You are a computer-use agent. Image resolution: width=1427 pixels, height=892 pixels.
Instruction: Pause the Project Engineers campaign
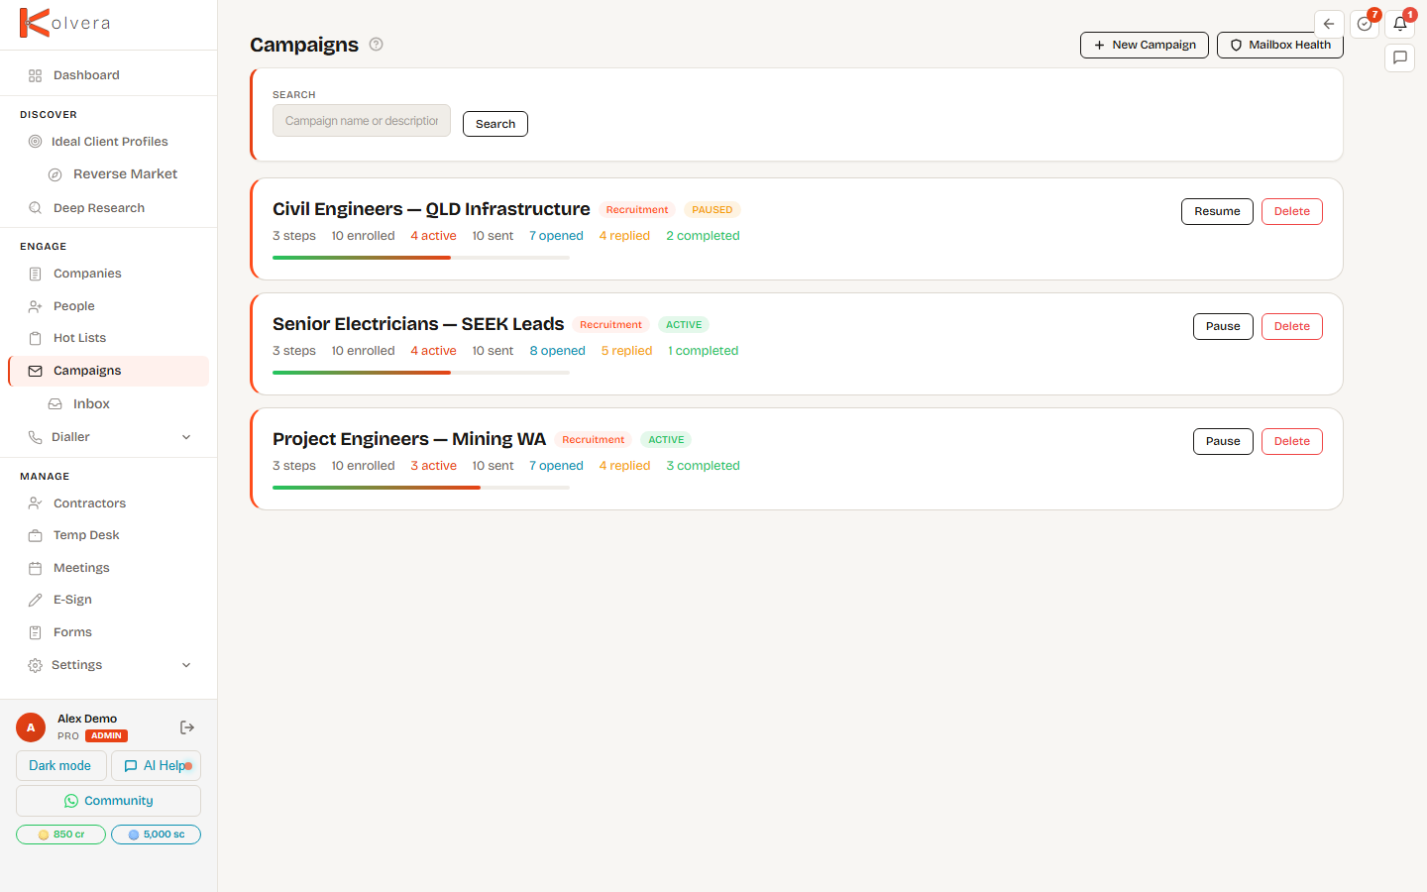(1223, 441)
